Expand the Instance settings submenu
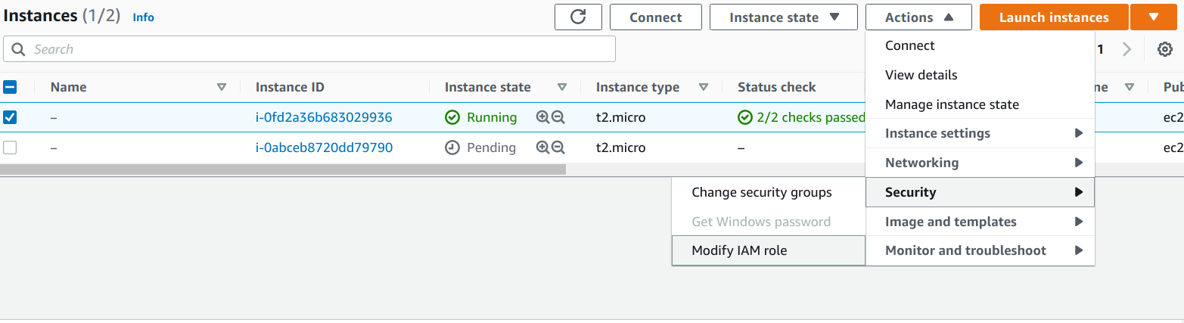 click(x=980, y=133)
